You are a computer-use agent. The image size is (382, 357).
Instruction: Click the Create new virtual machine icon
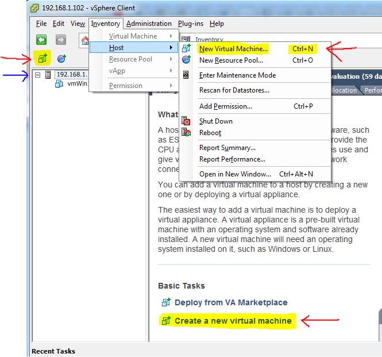pyautogui.click(x=166, y=320)
